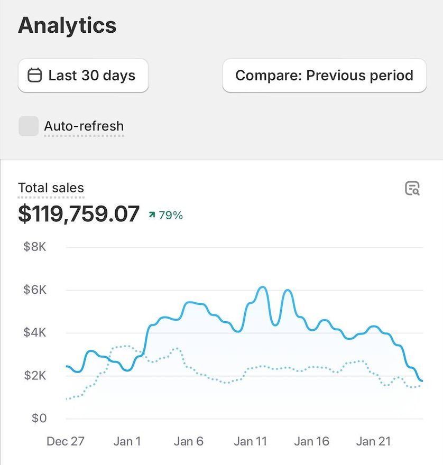Open Compare: Previous period selector

pos(324,76)
